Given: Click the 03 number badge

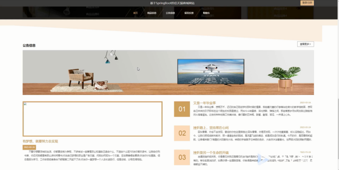Looking at the screenshot, I should coord(182,157).
